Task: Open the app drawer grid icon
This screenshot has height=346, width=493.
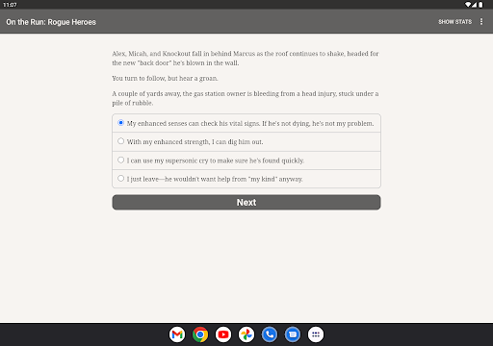Action: coord(316,334)
